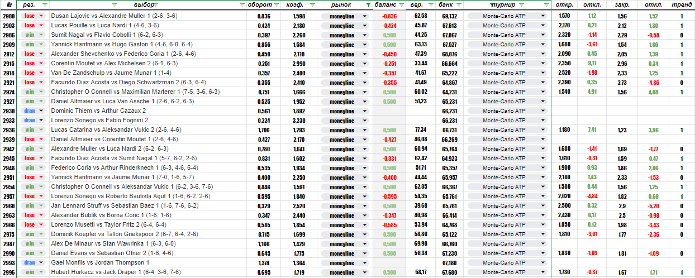
Task: Select balance value -0,595
Action: point(389,196)
